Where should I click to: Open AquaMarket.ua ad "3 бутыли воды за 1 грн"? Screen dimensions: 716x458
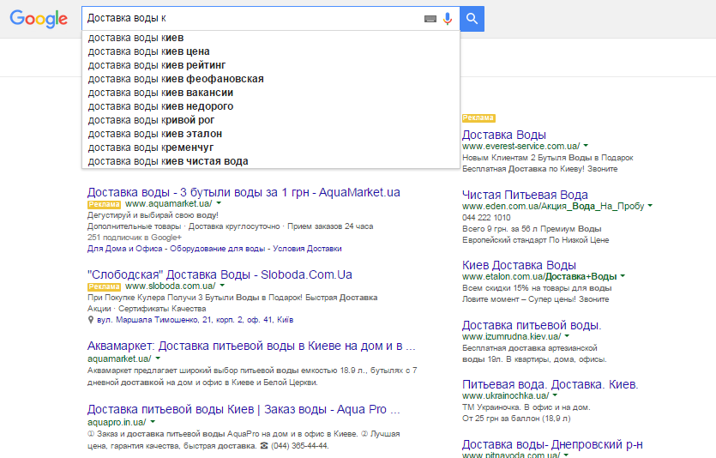coord(244,192)
